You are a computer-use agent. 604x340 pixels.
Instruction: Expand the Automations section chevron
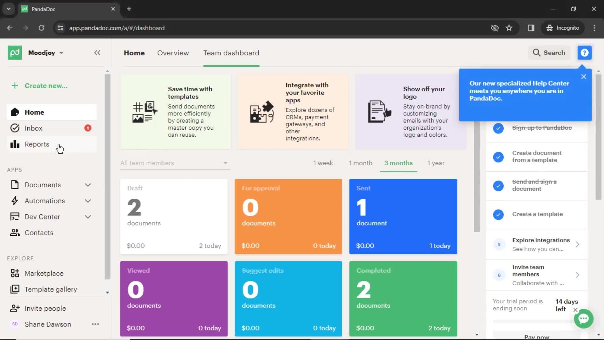tap(88, 201)
